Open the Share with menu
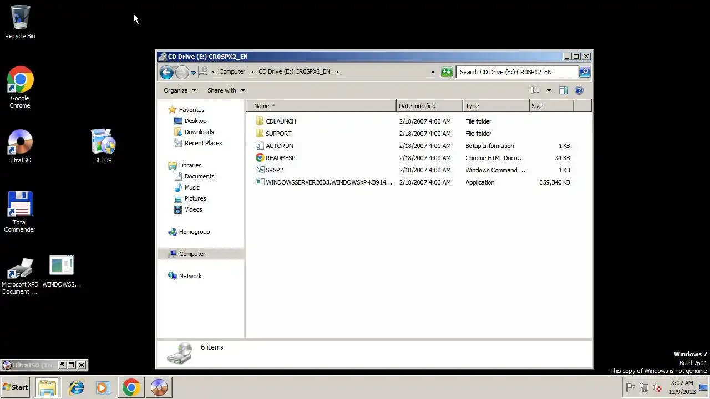 [226, 90]
